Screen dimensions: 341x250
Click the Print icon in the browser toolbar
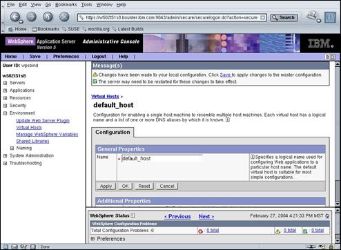(313, 16)
